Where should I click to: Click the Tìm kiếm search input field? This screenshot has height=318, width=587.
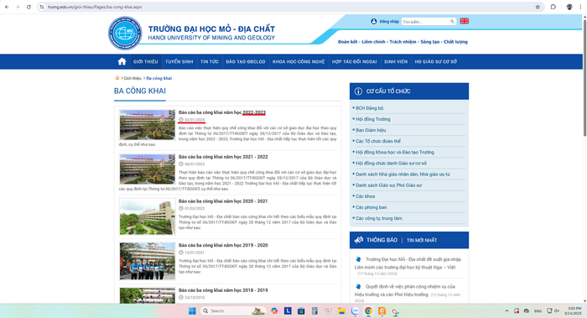tap(426, 22)
